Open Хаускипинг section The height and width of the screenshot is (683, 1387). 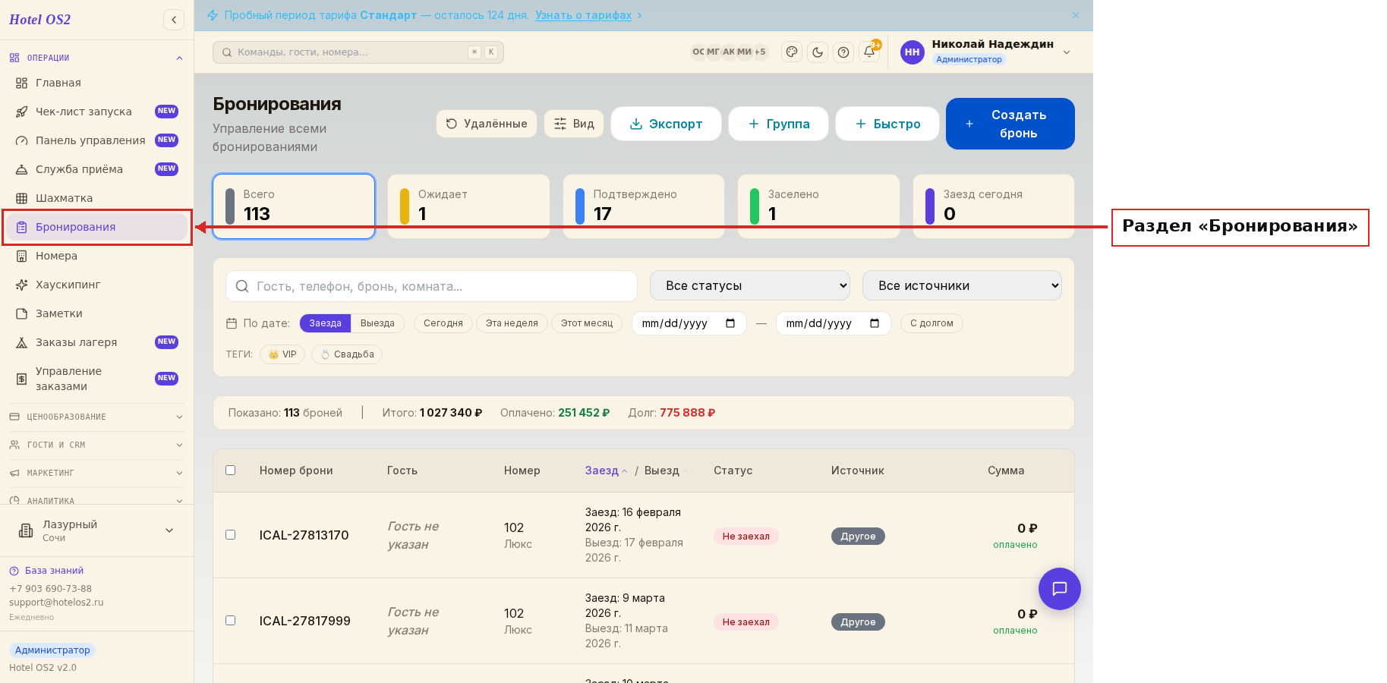tap(97, 285)
